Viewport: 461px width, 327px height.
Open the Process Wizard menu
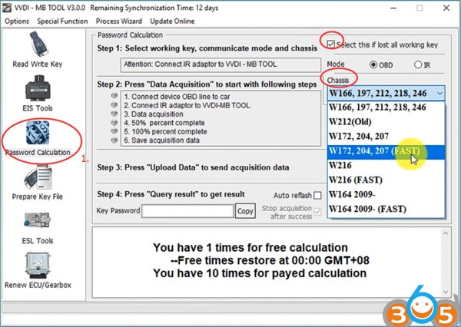[119, 21]
